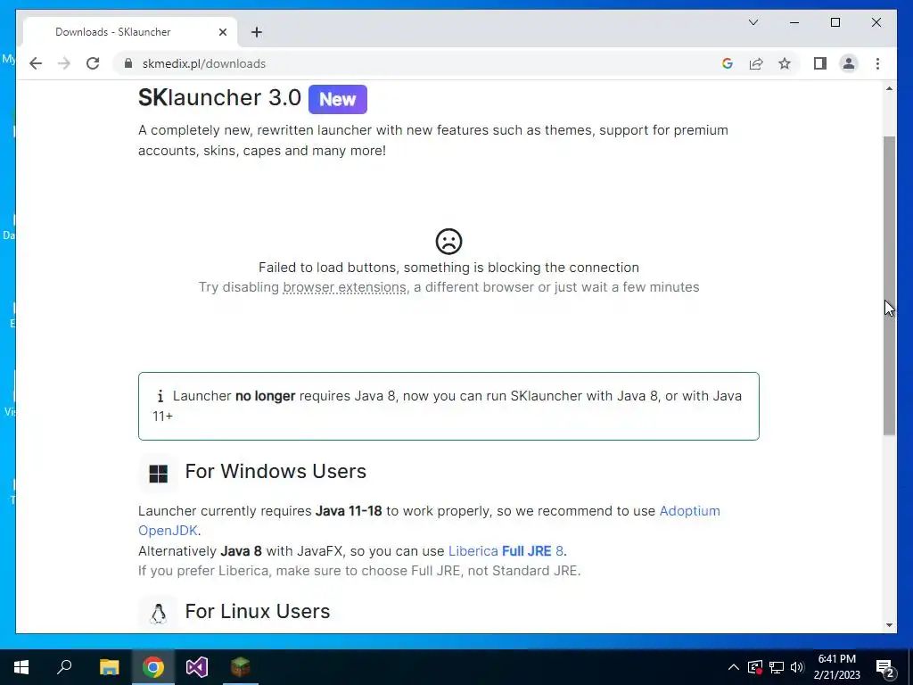
Task: Open the taskbar clock showing 6:41 PM
Action: click(x=836, y=667)
